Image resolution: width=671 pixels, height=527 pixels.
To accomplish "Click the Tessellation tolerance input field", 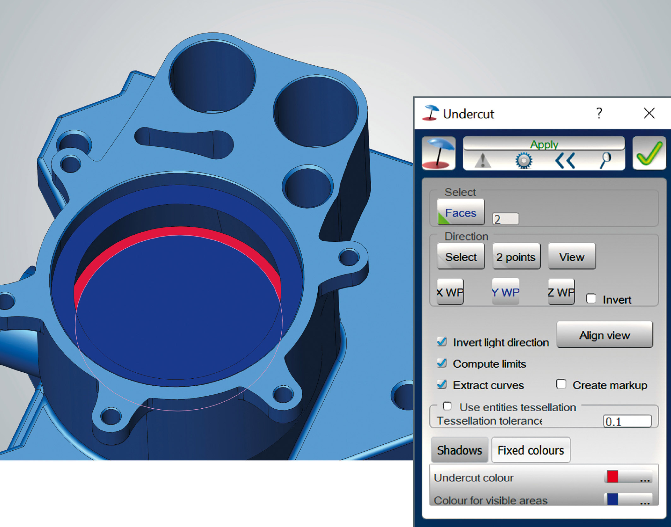I will click(627, 421).
